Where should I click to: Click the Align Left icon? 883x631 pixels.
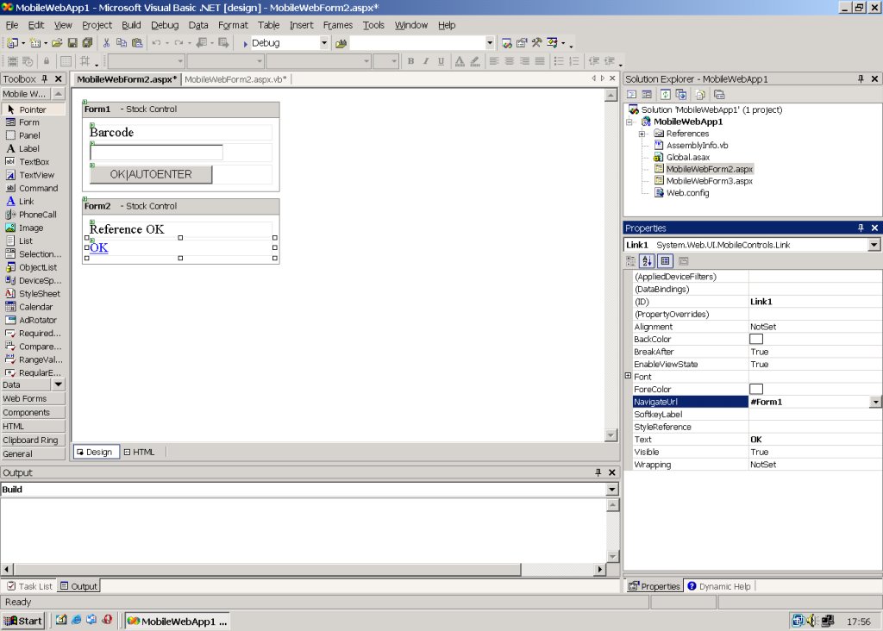(494, 61)
